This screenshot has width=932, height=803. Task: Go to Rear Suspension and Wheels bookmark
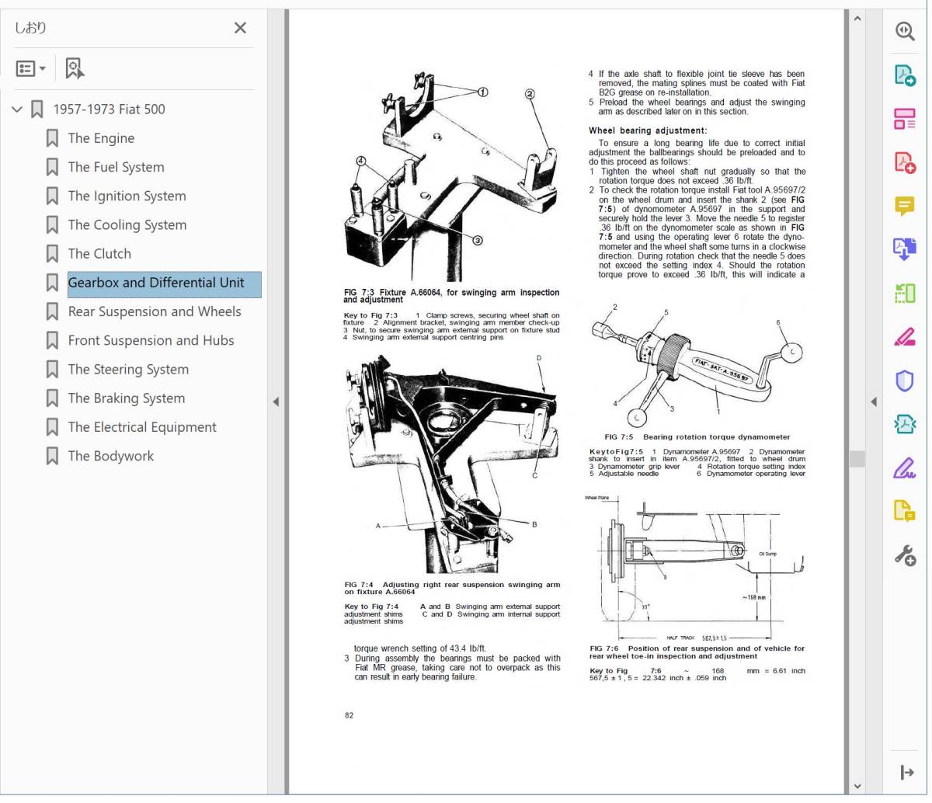click(x=155, y=311)
